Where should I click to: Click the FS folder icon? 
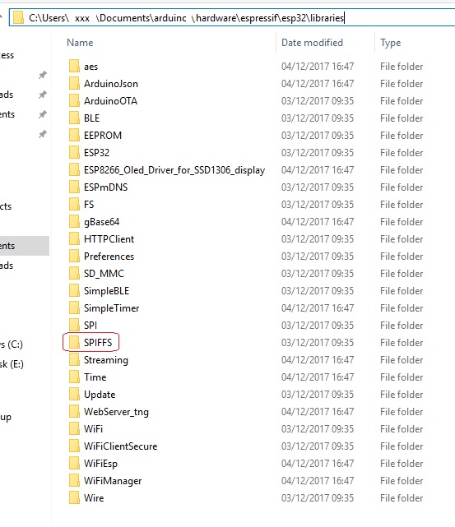click(x=74, y=205)
